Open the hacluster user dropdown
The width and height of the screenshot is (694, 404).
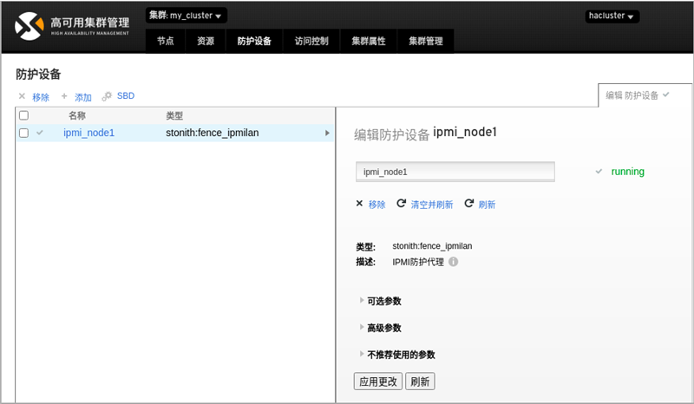(612, 16)
